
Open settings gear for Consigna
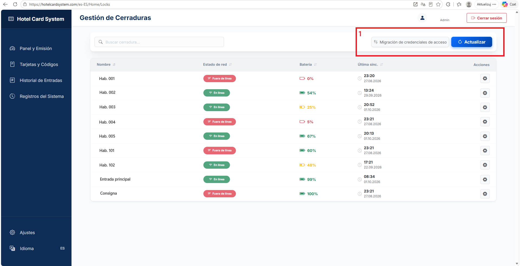tap(485, 194)
